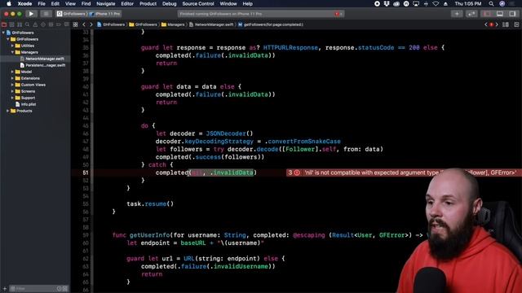
Task: Expand the Screens folder
Action: pos(12,91)
